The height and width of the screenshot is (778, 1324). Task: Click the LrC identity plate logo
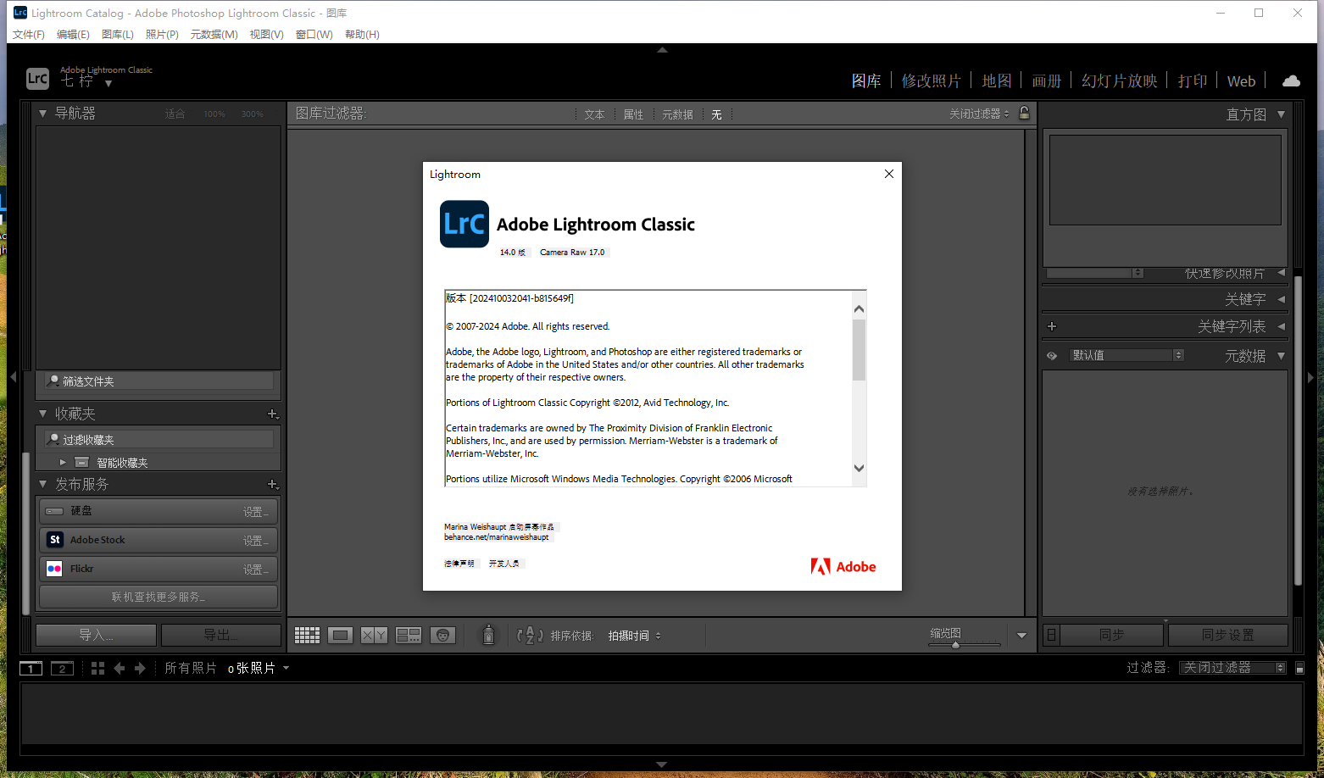pos(37,79)
